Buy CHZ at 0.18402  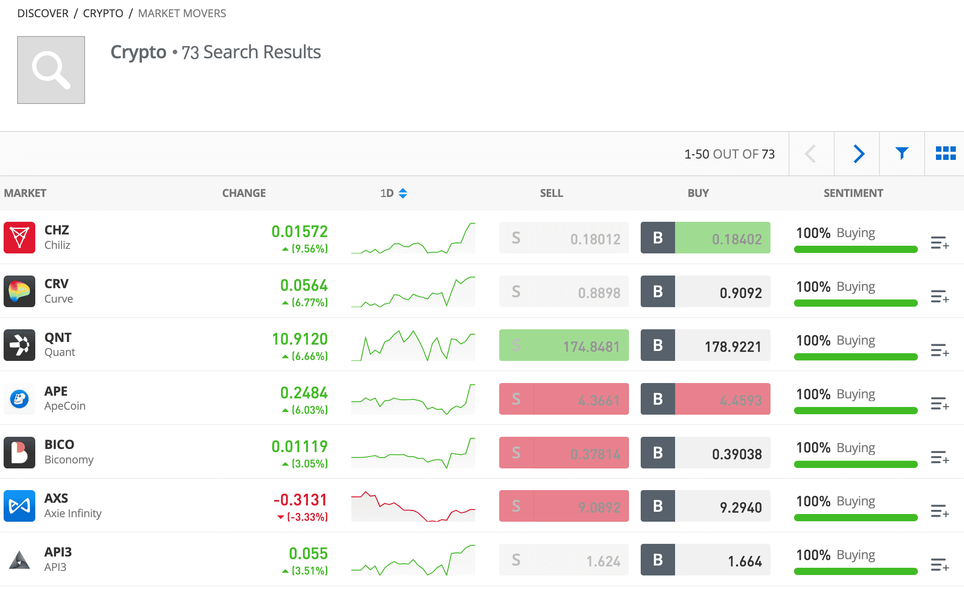click(x=705, y=238)
